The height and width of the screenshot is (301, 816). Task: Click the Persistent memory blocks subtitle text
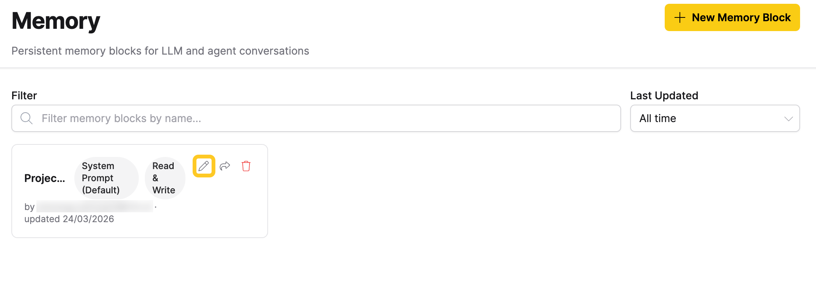(160, 51)
